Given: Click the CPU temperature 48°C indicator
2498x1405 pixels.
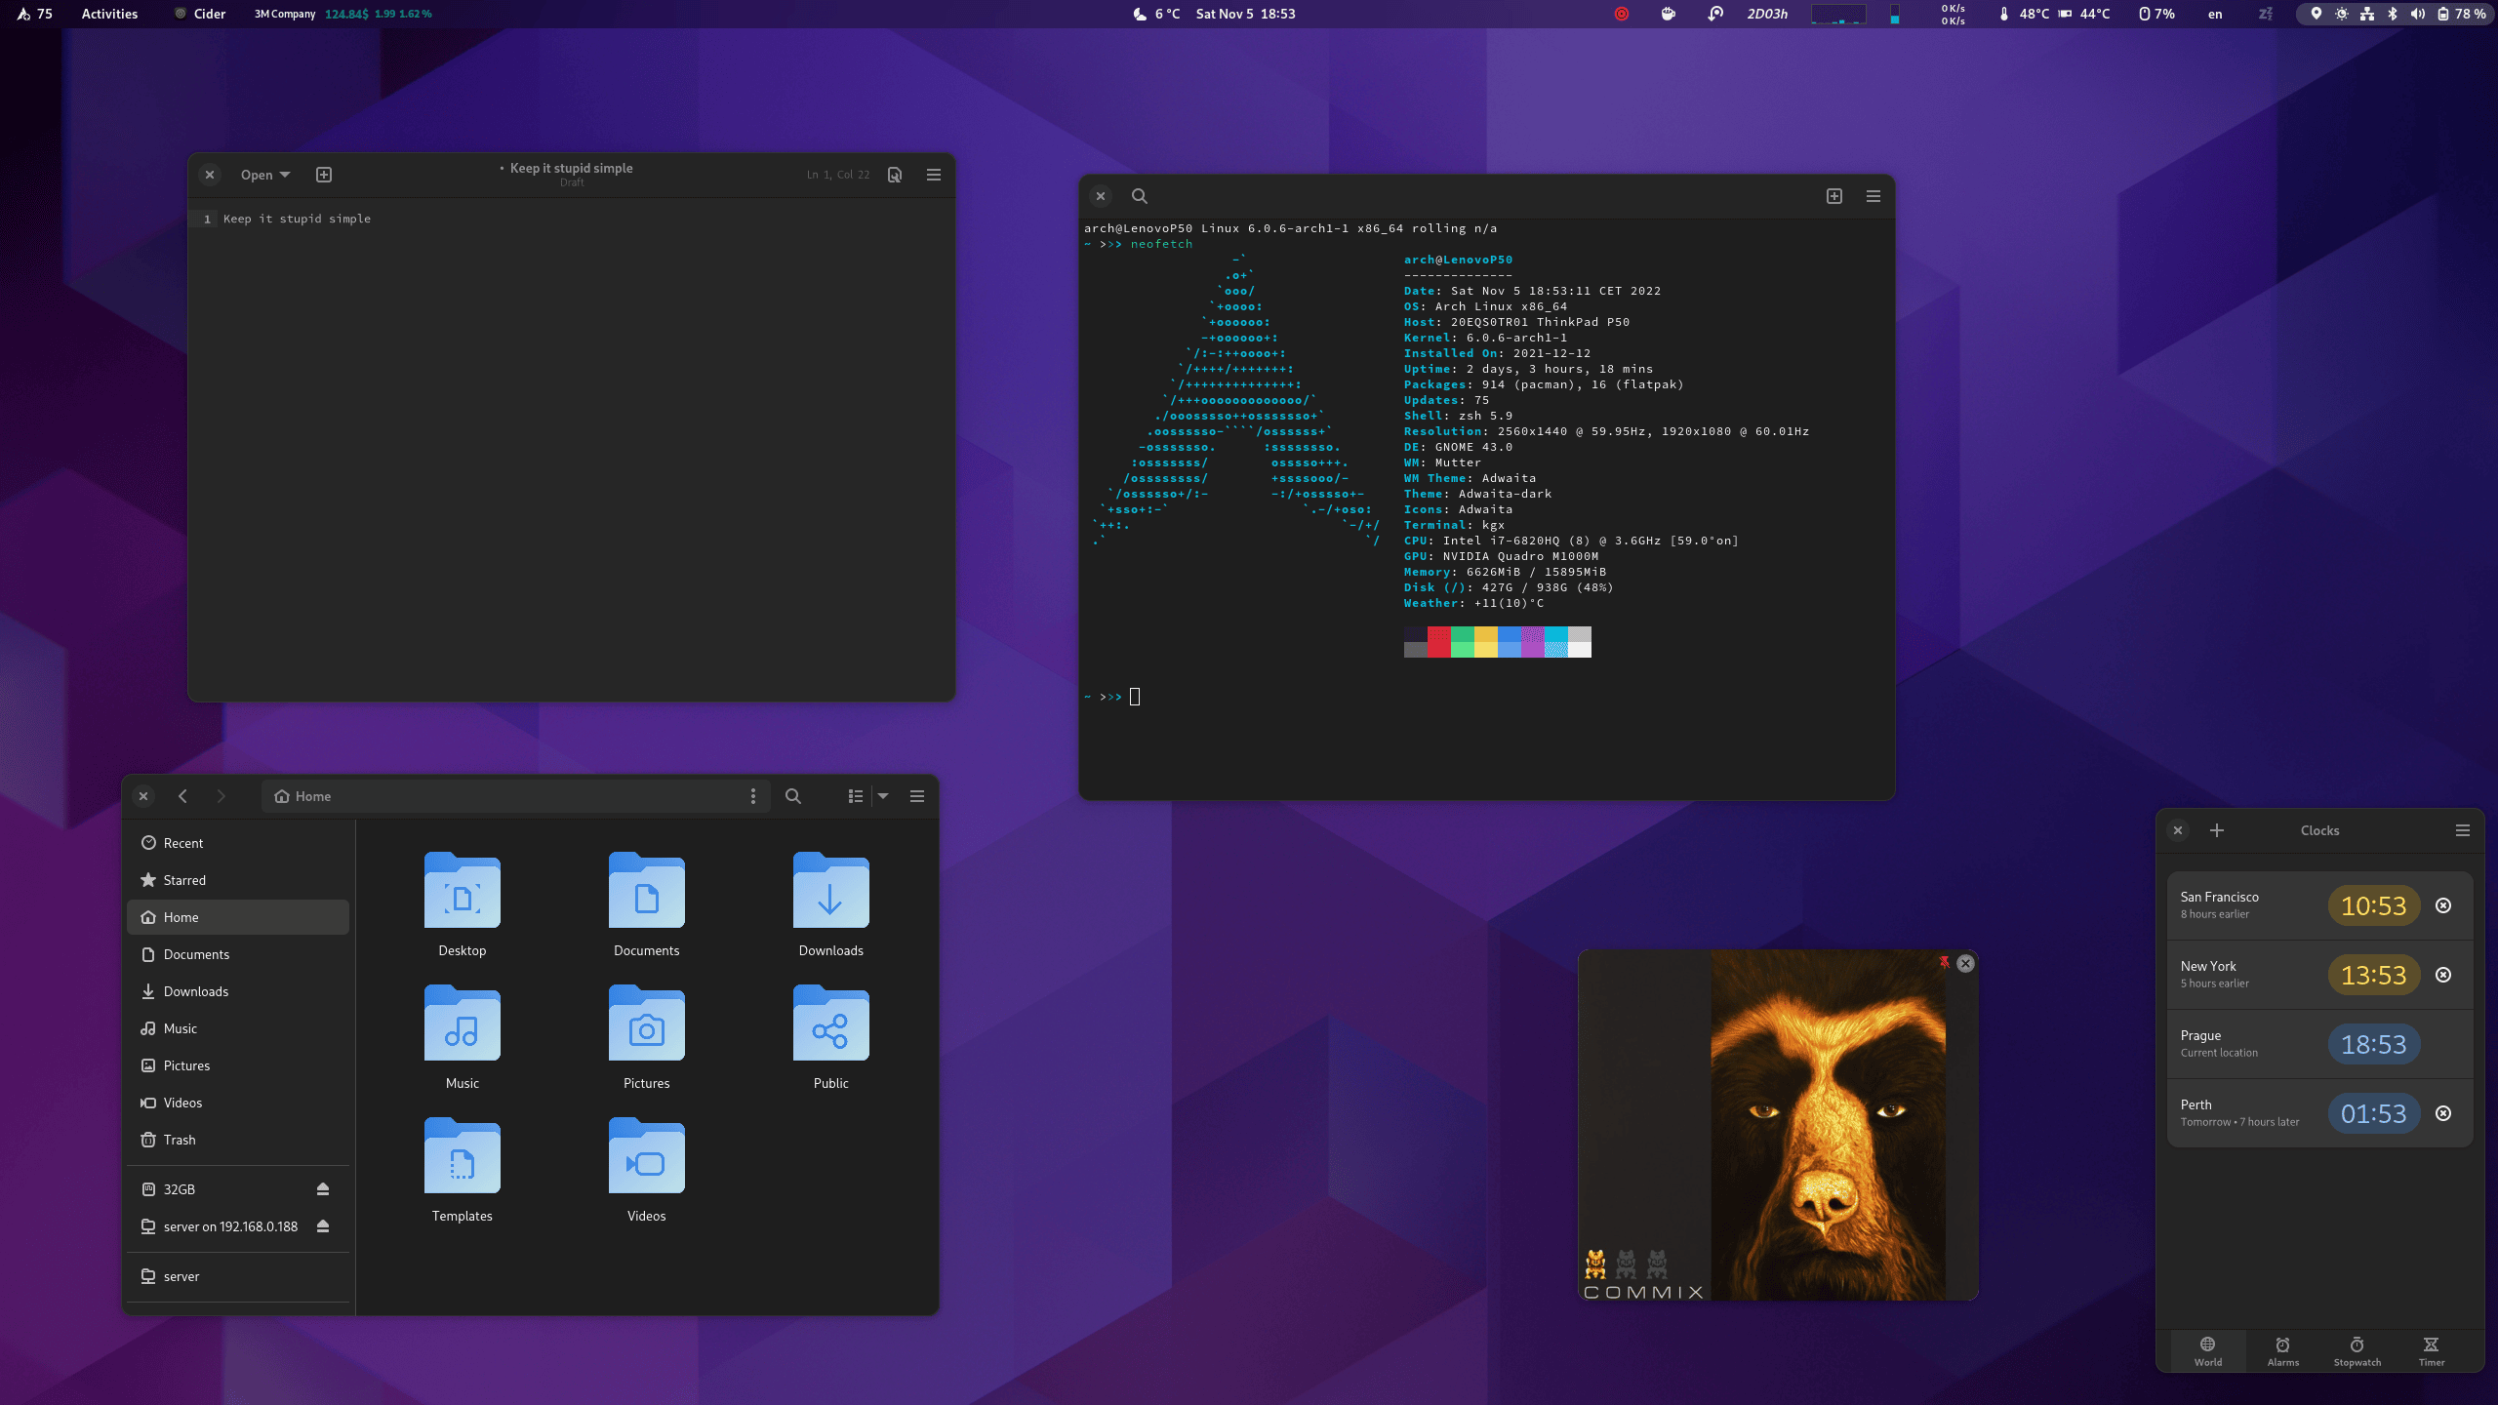Looking at the screenshot, I should click(2024, 14).
